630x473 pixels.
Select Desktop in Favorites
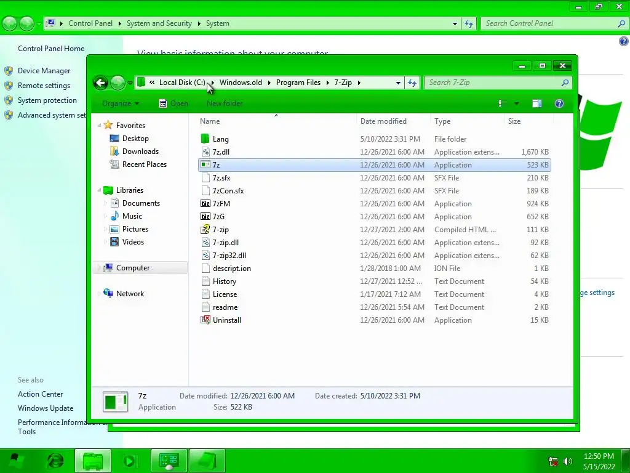point(135,139)
